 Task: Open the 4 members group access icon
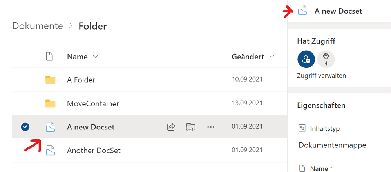point(326,59)
